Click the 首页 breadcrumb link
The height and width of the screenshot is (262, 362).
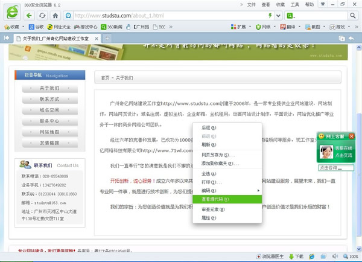click(106, 78)
